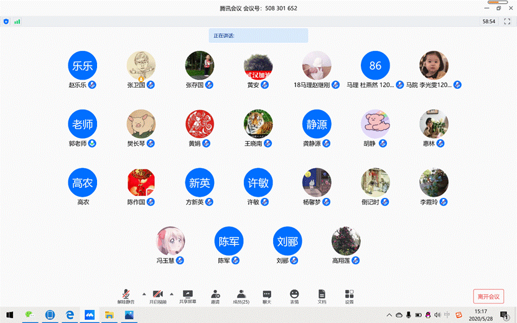
Task: Expand audio options arrow beside 解除静音
Action: [144, 293]
